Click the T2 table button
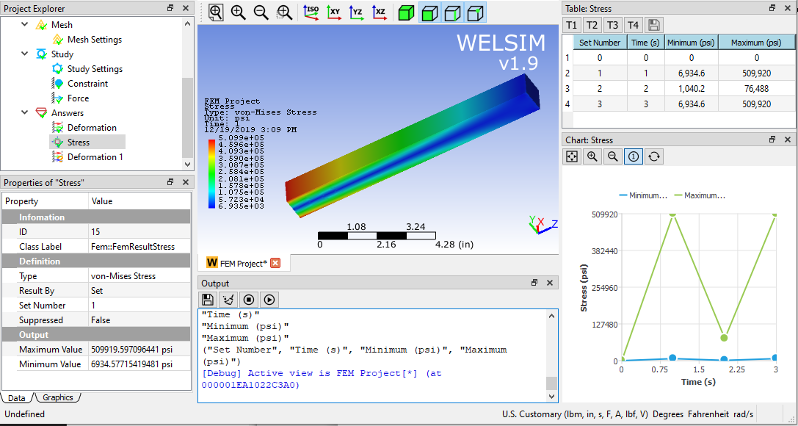The height and width of the screenshot is (426, 798). pyautogui.click(x=592, y=25)
